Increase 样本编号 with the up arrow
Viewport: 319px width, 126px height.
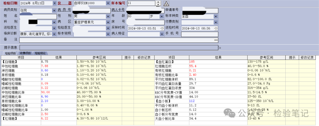(158, 2)
